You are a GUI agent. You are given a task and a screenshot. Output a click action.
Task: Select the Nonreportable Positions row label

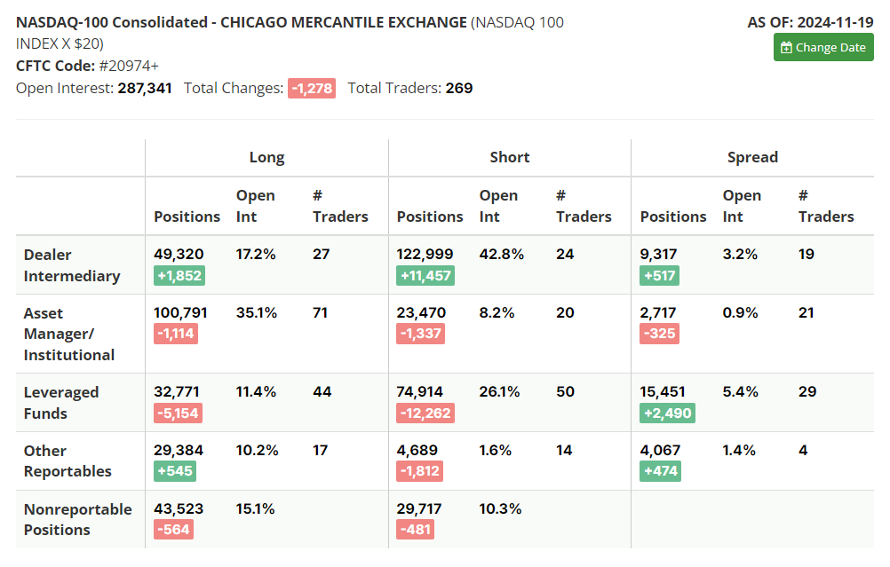pyautogui.click(x=78, y=520)
